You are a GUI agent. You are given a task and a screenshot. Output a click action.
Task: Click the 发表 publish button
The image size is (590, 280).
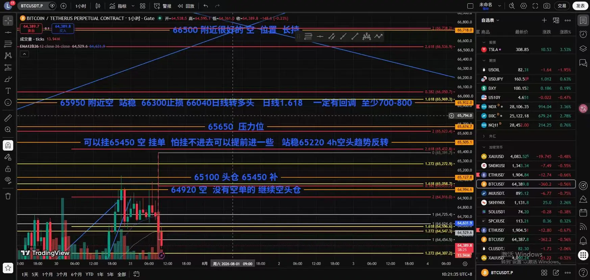pos(580,6)
